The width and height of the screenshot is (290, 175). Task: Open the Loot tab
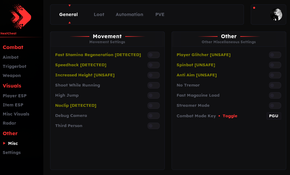point(99,15)
